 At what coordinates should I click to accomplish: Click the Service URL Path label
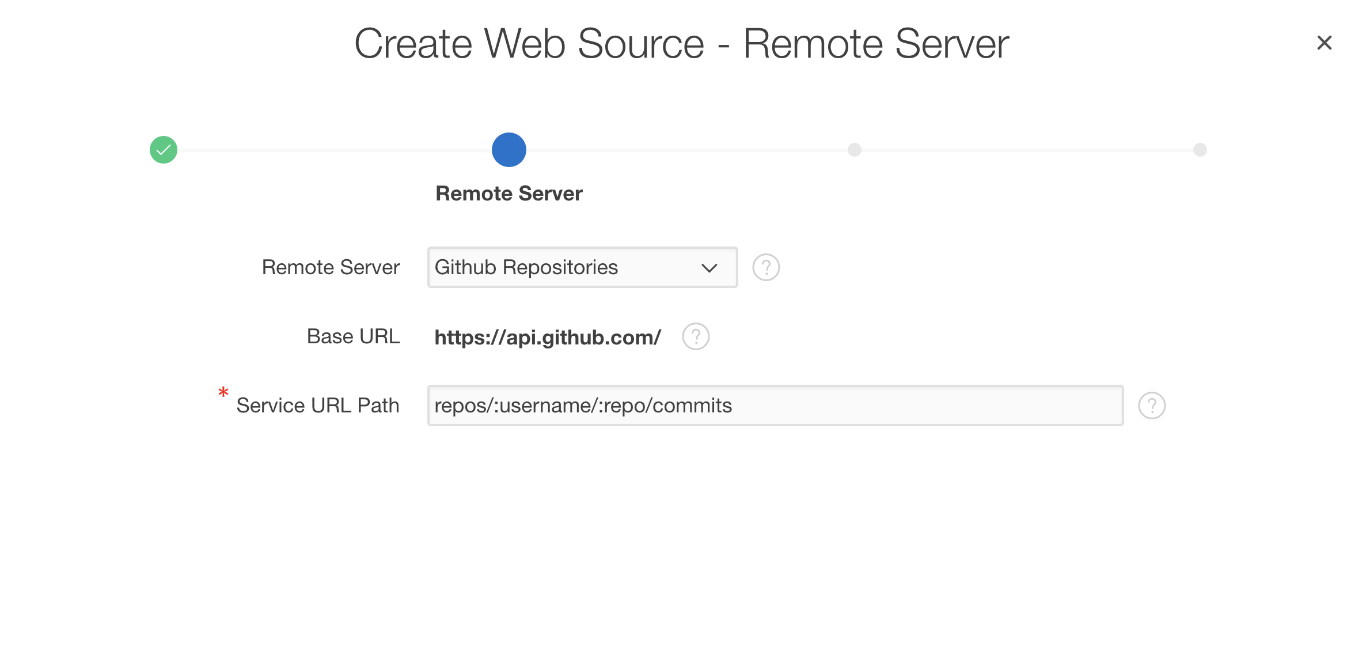[317, 405]
